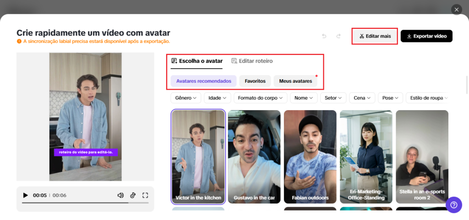Enter fullscreen preview mode
Viewport: 469px width, 220px height.
point(145,195)
